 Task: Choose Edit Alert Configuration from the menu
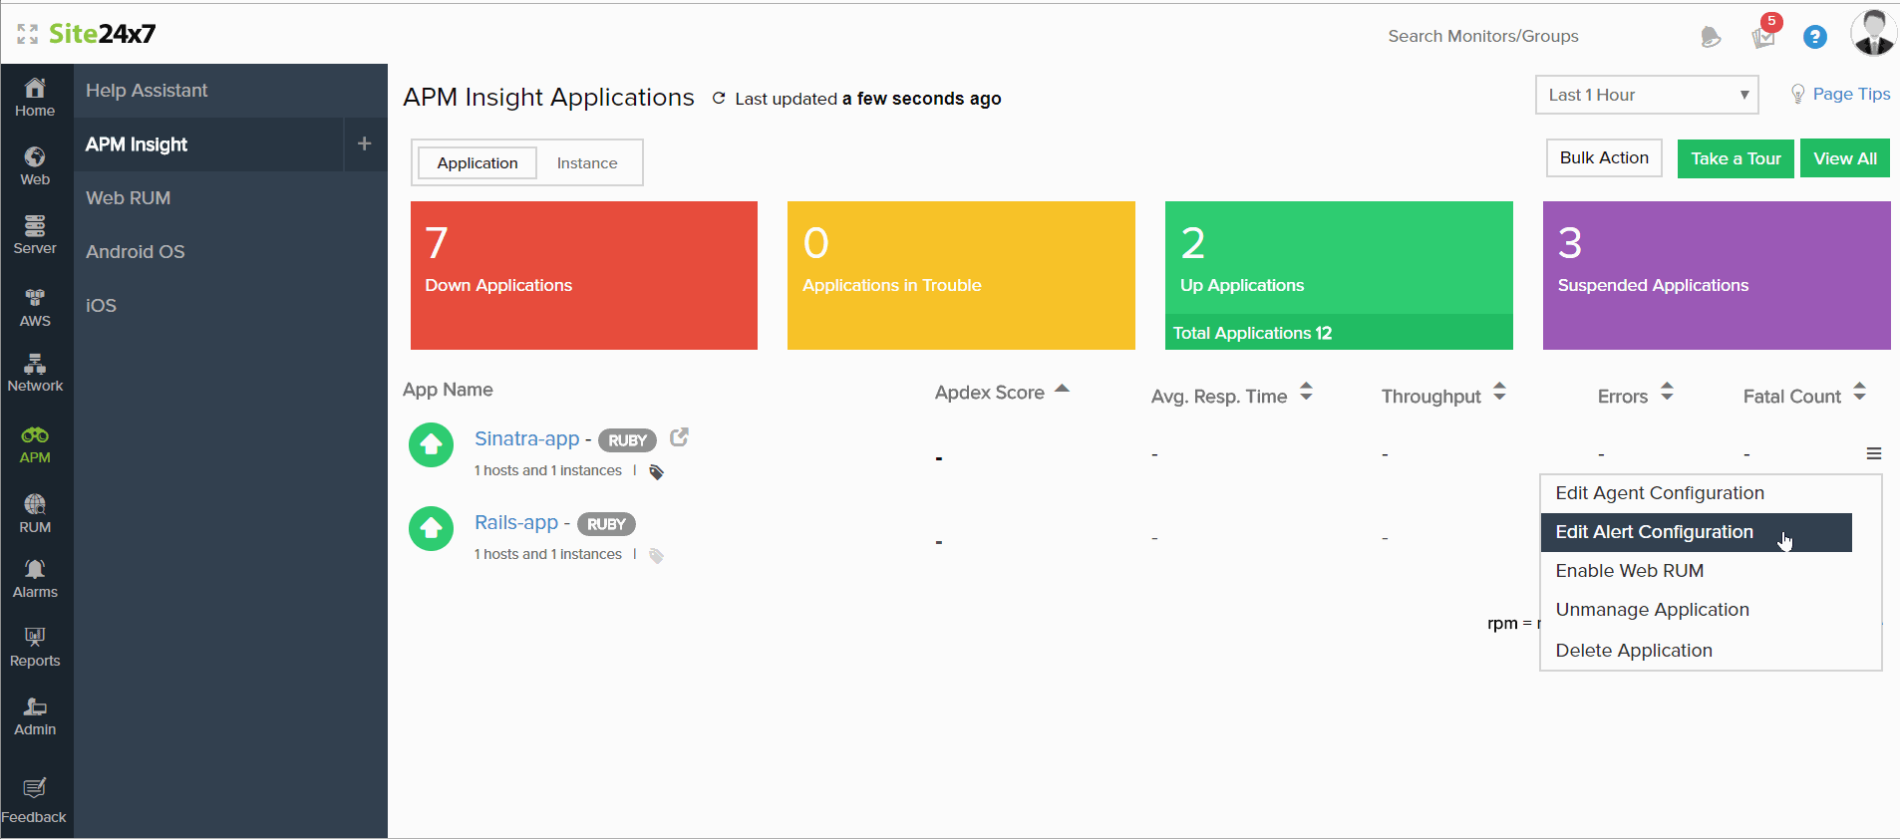1696,532
